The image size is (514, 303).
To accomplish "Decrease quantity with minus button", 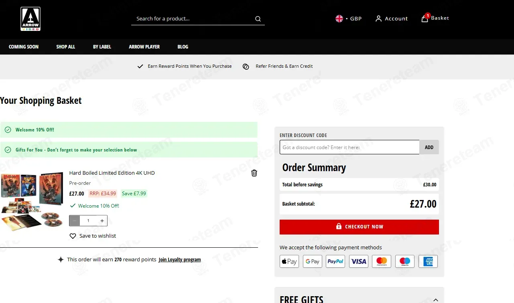I will click(75, 221).
